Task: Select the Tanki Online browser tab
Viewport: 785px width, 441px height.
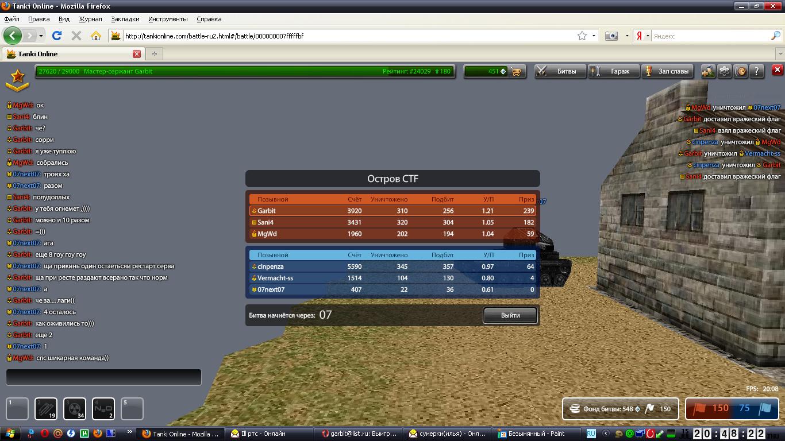Action: [x=72, y=54]
